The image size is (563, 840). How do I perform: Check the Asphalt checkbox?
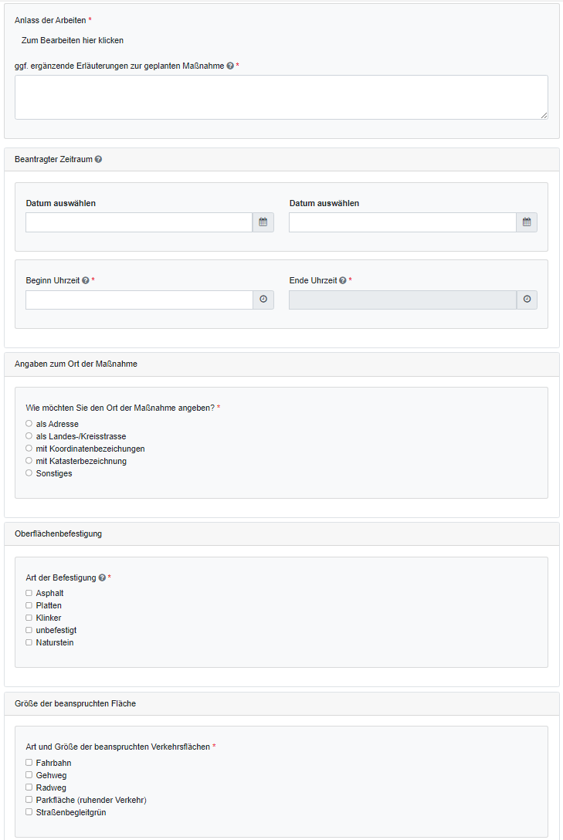pyautogui.click(x=29, y=593)
